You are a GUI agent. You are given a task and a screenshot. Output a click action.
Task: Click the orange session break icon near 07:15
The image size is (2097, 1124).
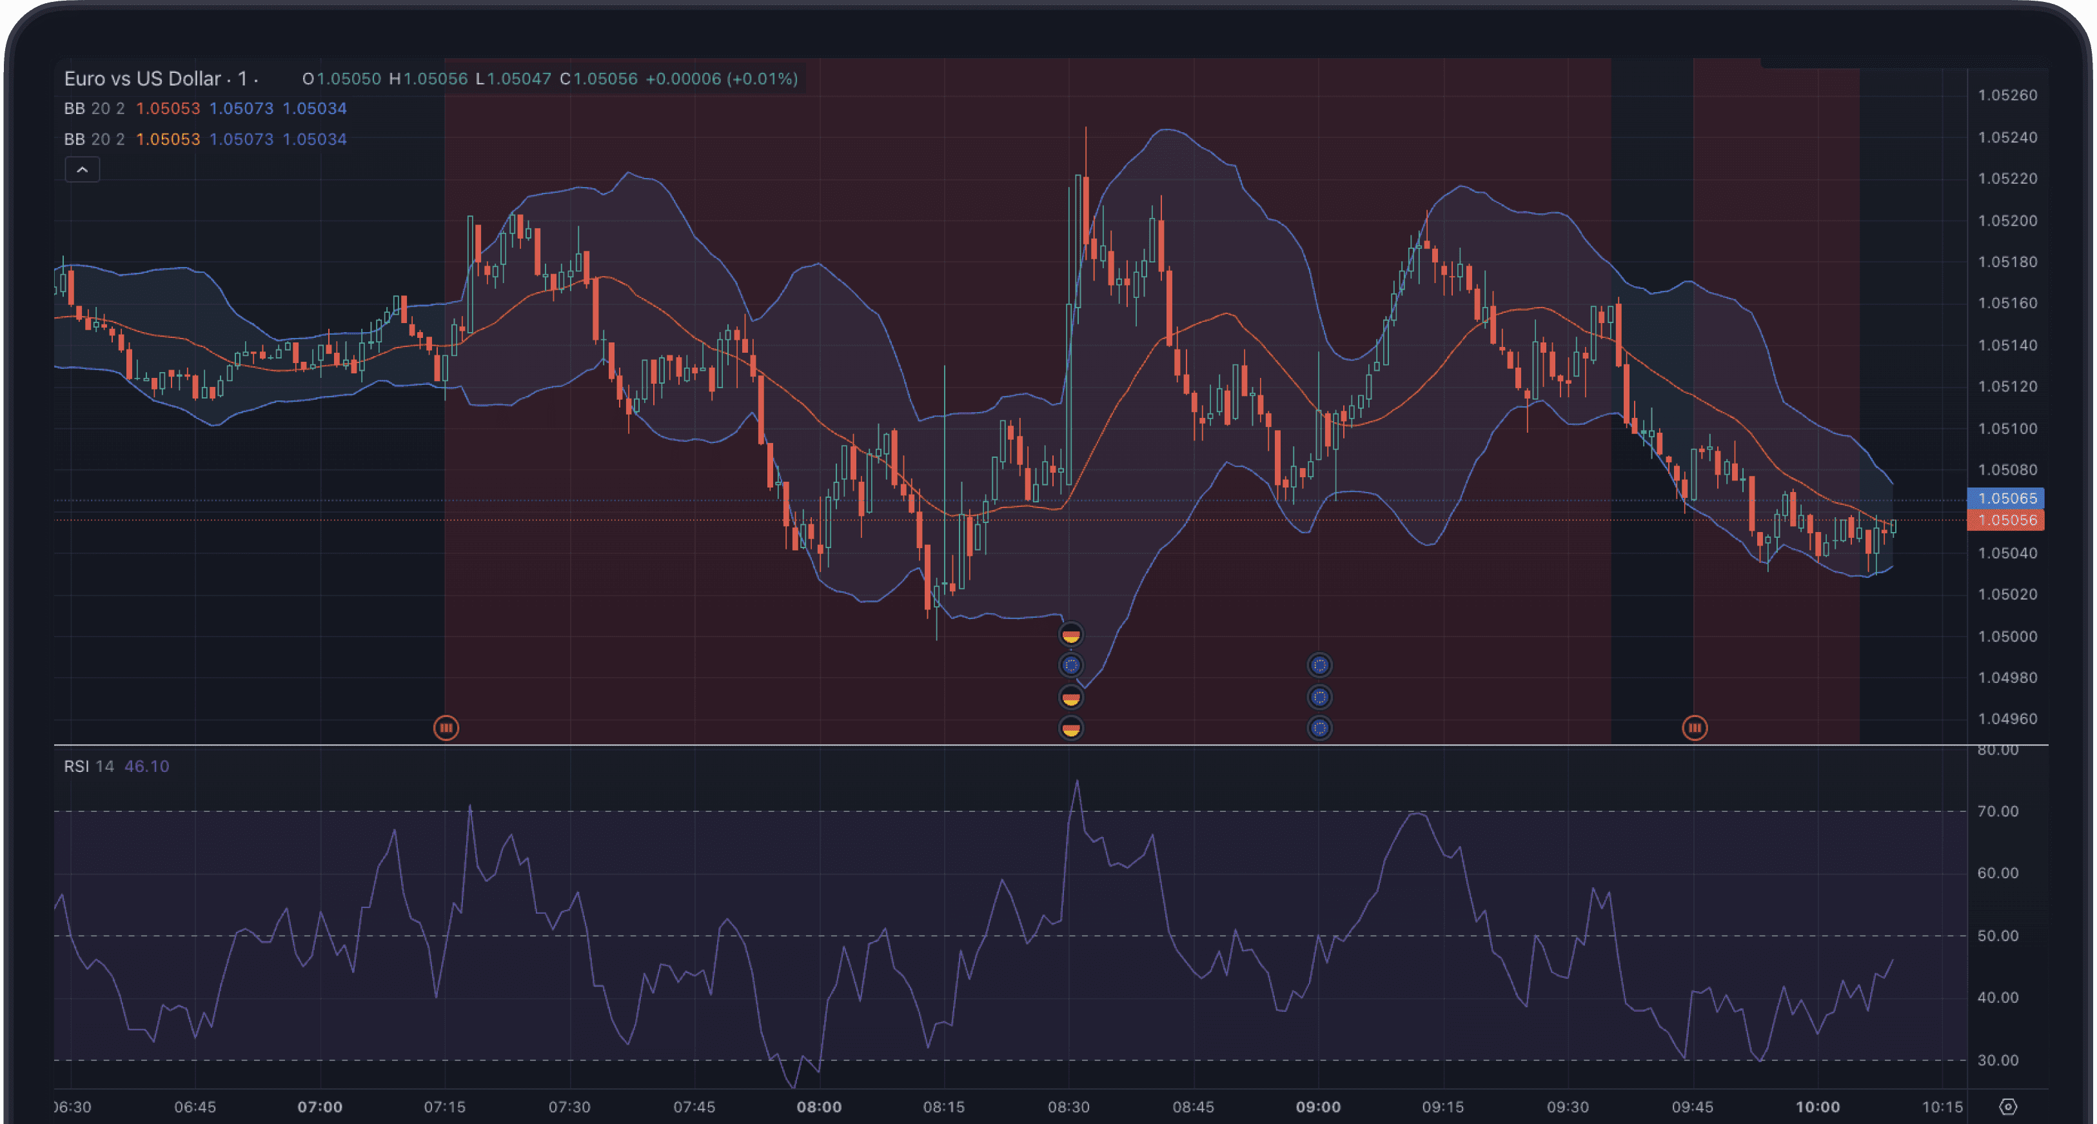(x=446, y=727)
